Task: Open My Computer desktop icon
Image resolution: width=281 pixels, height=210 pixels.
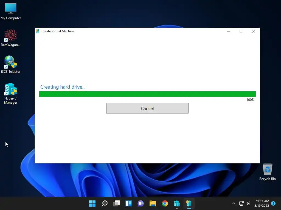Action: (x=11, y=11)
